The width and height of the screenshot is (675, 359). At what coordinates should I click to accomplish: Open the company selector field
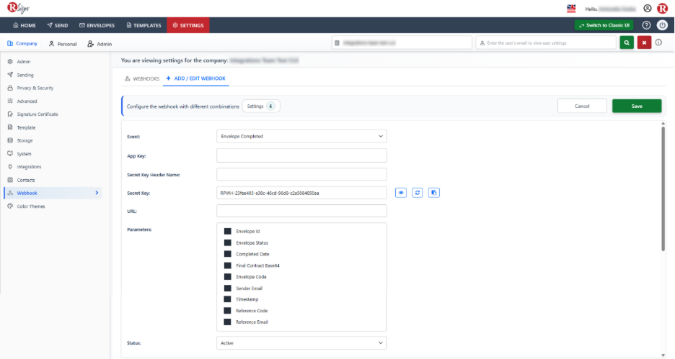coord(402,43)
